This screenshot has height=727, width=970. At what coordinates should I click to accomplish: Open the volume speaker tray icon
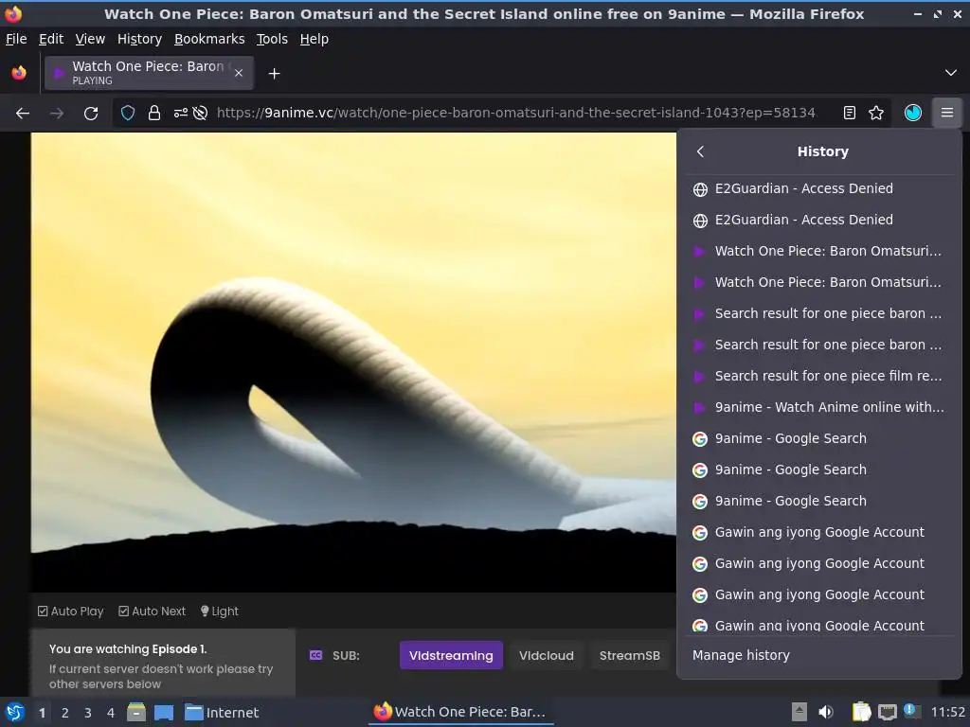coord(826,712)
